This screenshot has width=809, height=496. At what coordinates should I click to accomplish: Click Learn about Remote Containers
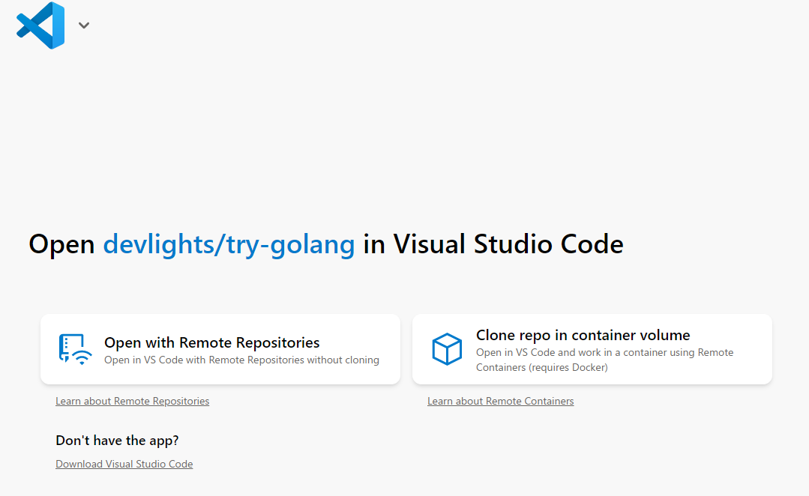(x=500, y=401)
